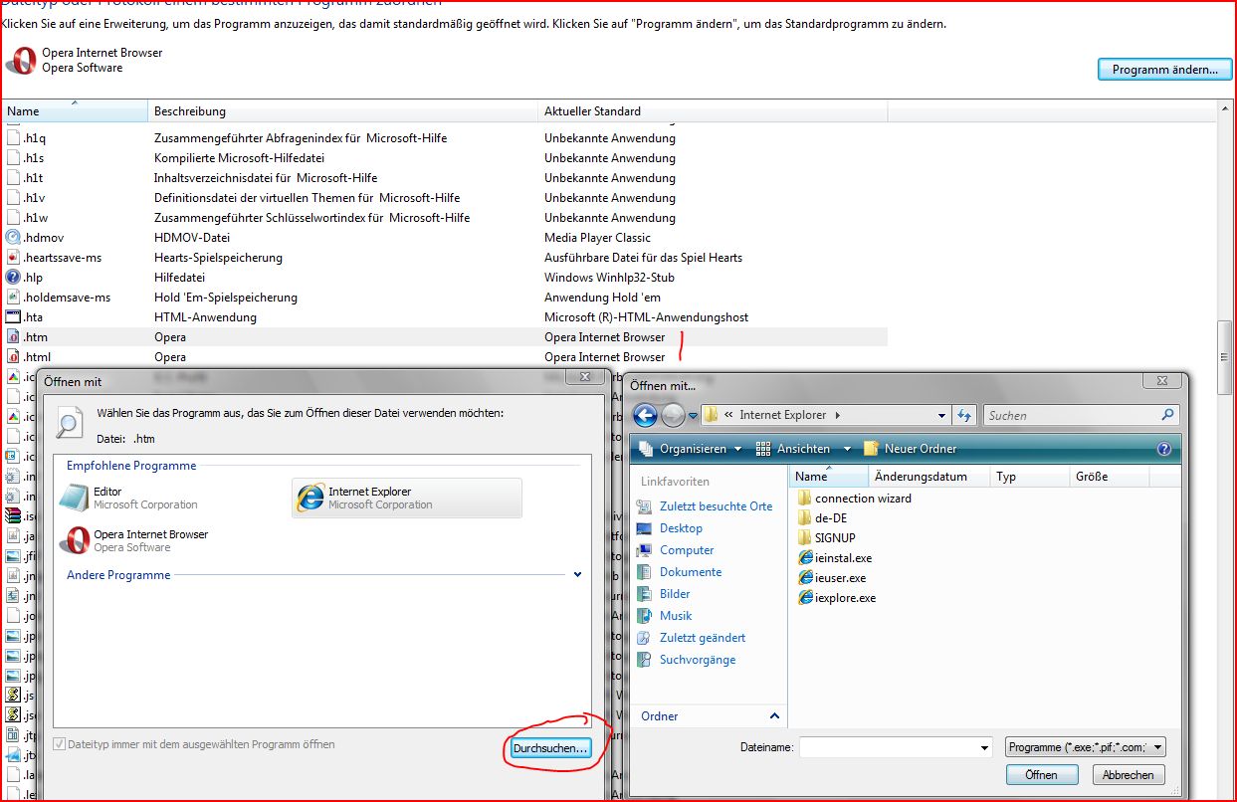
Task: Select the ieuser.exe file
Action: click(831, 578)
